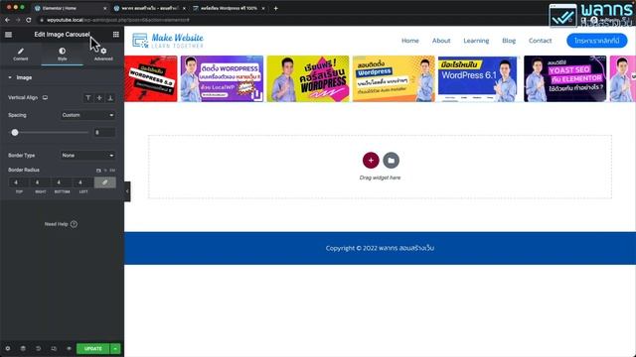Select PX unit for Border Radius
636x357 pixels.
coord(98,171)
